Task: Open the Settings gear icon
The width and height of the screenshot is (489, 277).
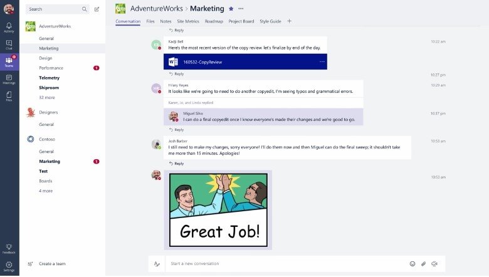Action: (9, 264)
